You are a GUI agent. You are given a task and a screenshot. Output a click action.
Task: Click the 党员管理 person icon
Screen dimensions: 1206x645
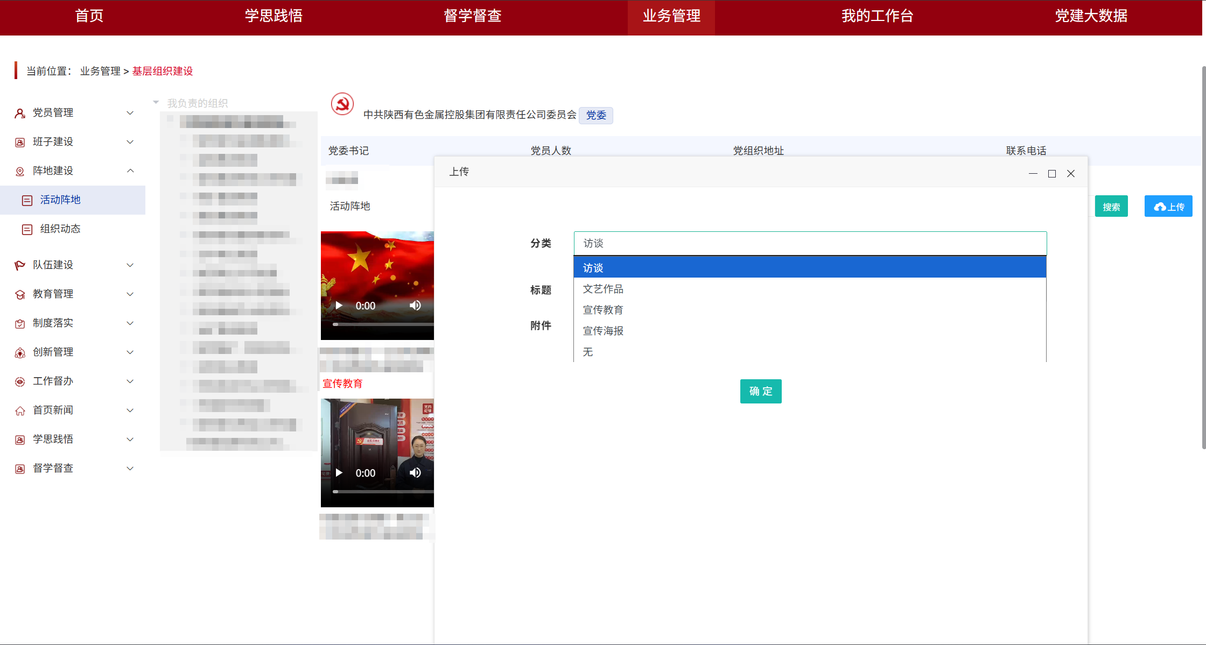pos(20,113)
